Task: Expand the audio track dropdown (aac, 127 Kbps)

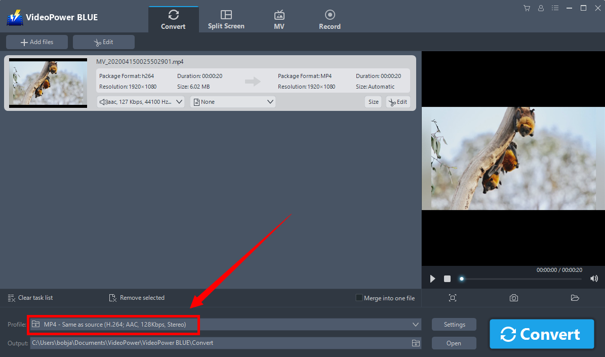Action: click(140, 102)
